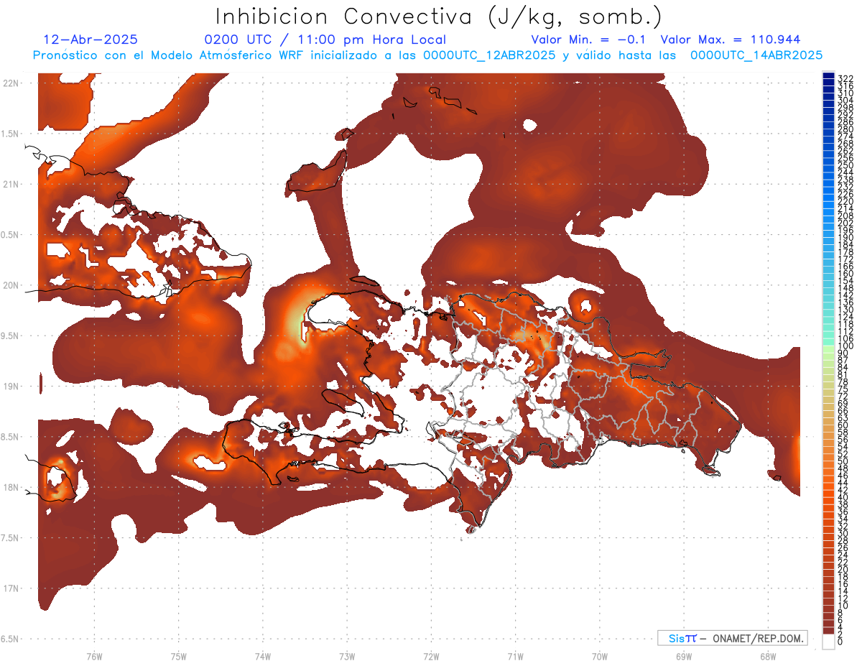The image size is (862, 666).
Task: Click the date text '12-Abr-2025'
Action: (x=91, y=40)
